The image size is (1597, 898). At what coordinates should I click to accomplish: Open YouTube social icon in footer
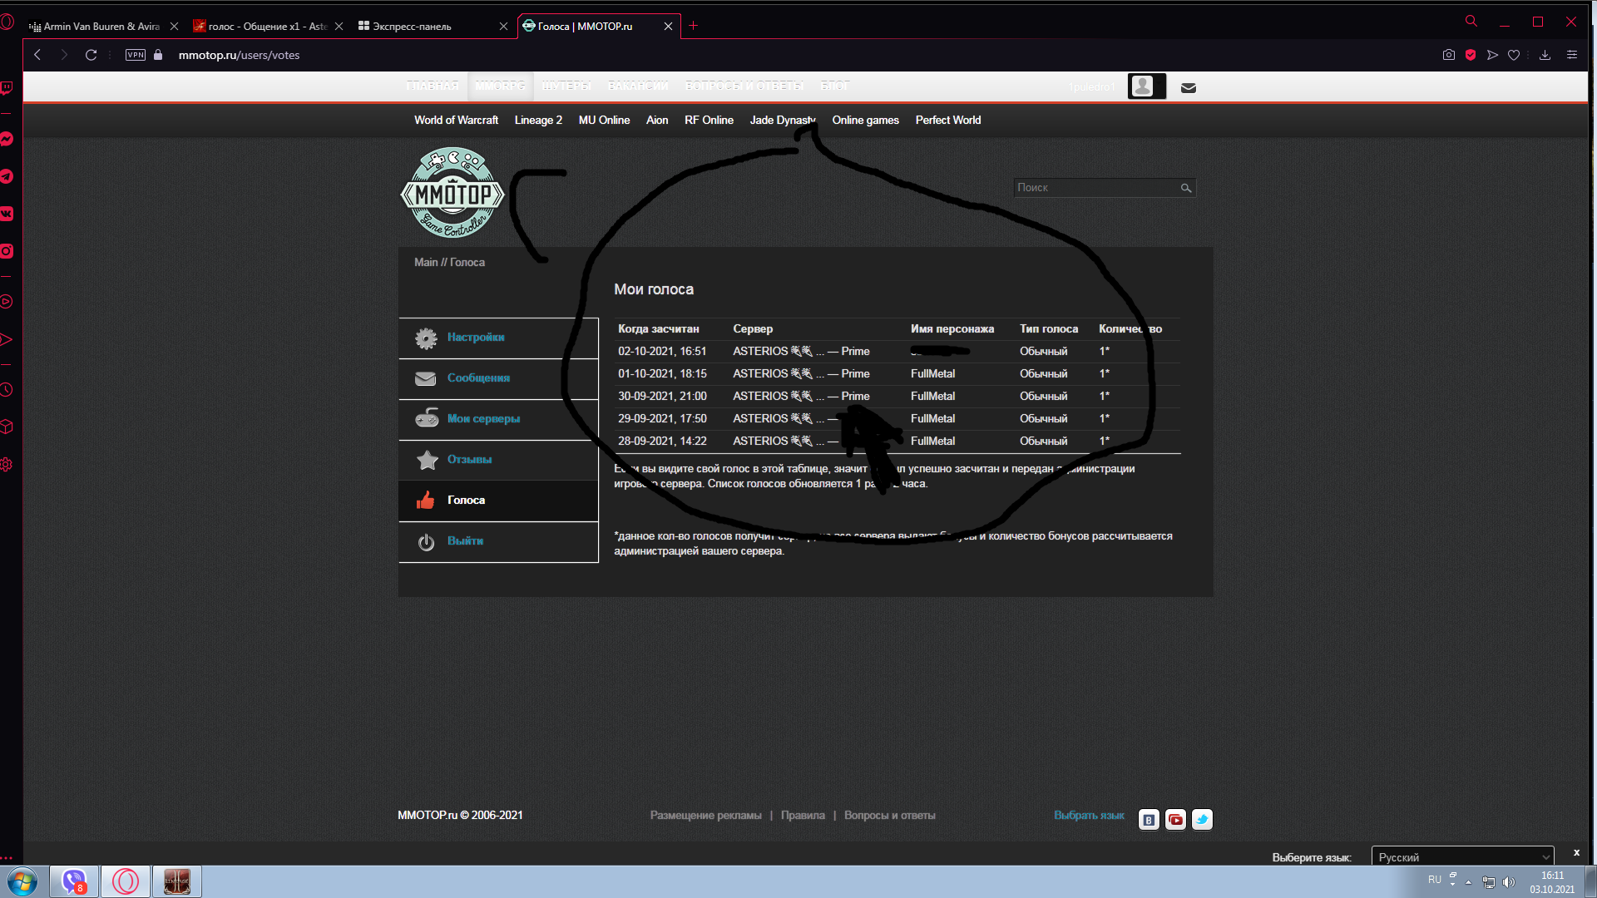pos(1175,820)
